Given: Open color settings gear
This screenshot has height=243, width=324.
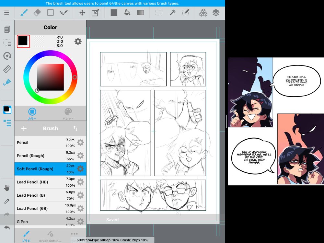Looking at the screenshot, I should [x=78, y=41].
